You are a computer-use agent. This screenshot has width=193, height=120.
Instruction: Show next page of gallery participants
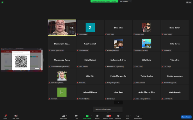click(x=118, y=103)
